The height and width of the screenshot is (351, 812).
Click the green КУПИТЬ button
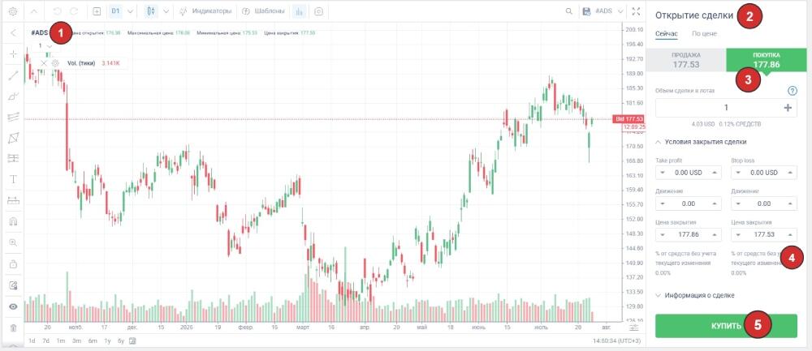726,326
